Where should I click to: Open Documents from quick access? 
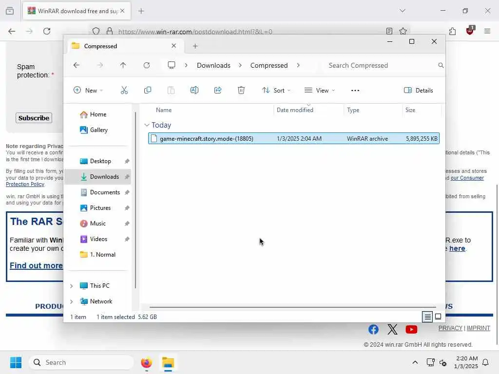click(98, 192)
